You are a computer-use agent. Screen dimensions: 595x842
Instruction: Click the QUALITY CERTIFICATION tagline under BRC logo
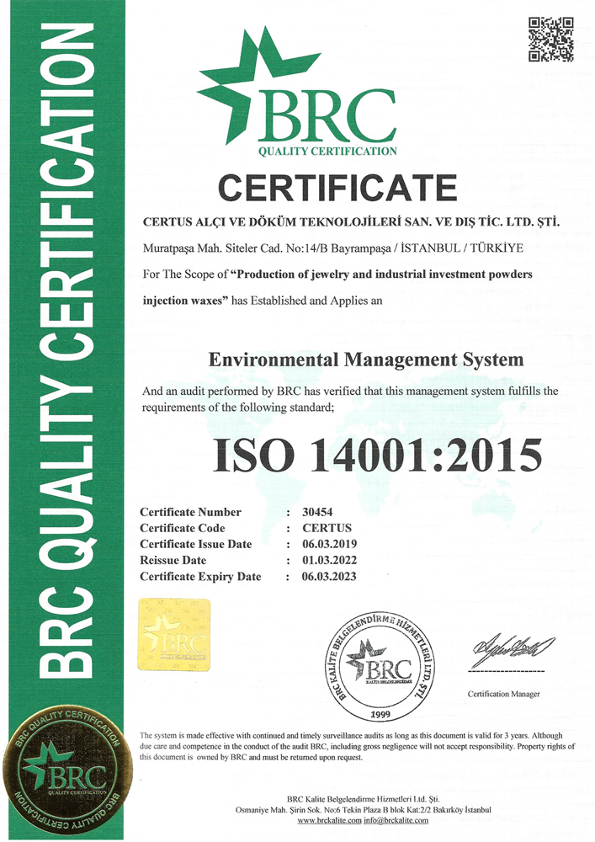click(x=327, y=151)
